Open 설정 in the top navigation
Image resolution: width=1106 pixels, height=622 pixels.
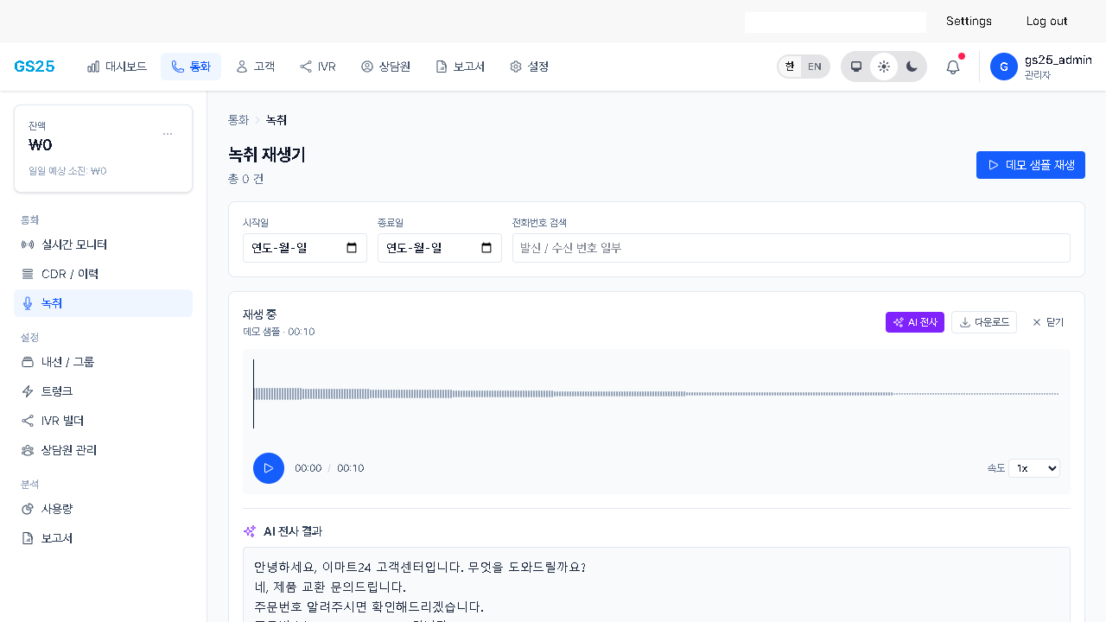[529, 67]
